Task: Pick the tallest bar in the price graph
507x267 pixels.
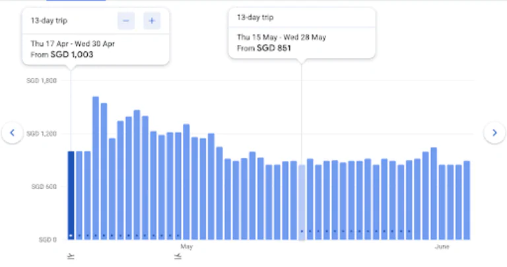Action: (96, 168)
